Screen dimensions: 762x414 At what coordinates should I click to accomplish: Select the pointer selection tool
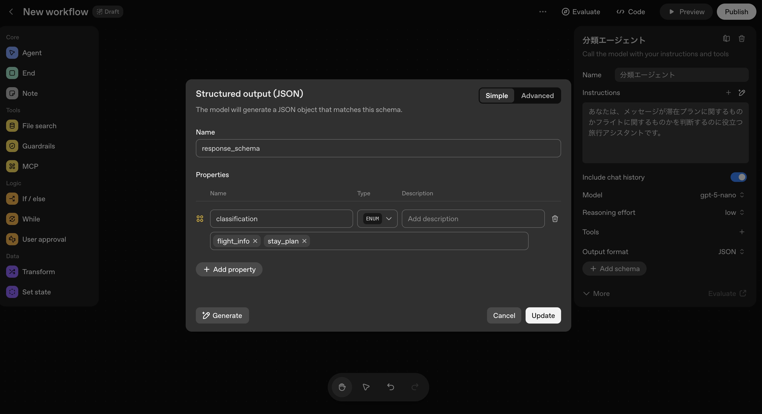coord(366,387)
